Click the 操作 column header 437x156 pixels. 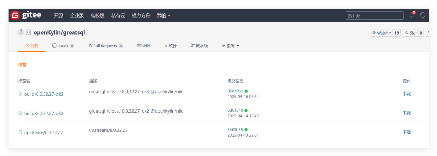pyautogui.click(x=407, y=81)
